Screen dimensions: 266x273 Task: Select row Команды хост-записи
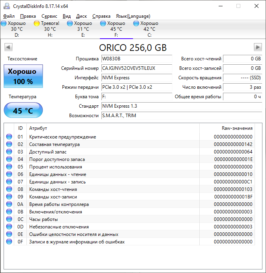coord(129,196)
